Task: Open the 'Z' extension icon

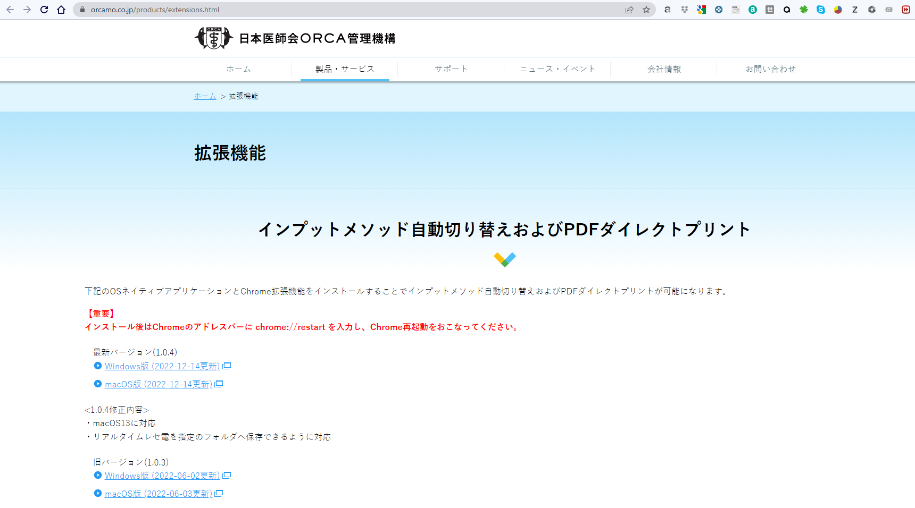Action: 855,10
